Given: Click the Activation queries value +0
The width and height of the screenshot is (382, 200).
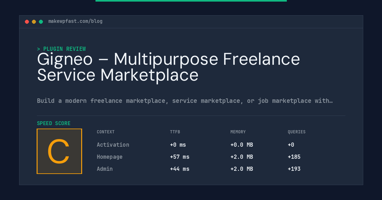Looking at the screenshot, I should 291,145.
